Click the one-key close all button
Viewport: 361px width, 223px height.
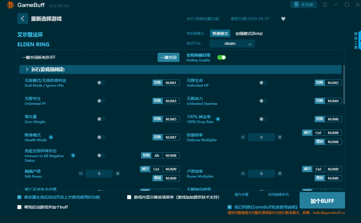168,57
